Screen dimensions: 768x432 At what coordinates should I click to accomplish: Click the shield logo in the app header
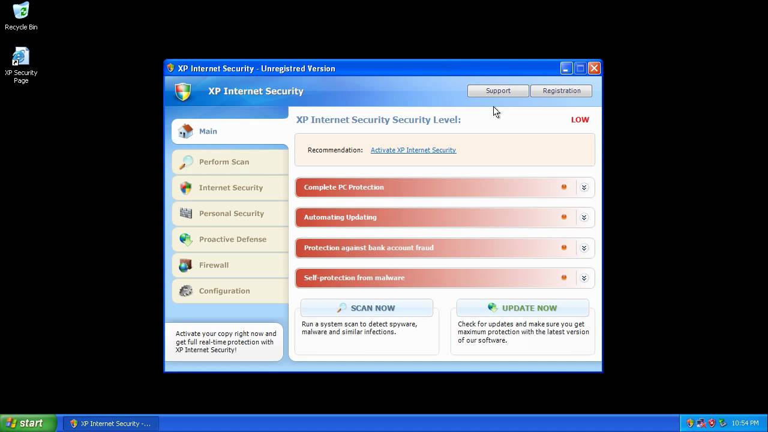(x=183, y=92)
